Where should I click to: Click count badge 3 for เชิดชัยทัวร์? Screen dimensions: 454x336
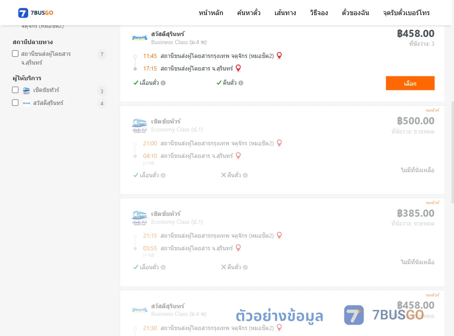[x=102, y=91]
